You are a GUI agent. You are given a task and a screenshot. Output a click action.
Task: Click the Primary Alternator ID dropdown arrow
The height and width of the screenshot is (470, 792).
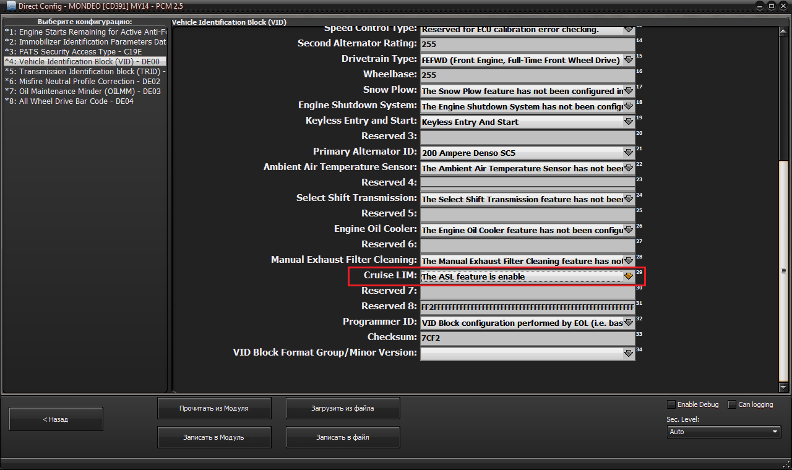[629, 153]
